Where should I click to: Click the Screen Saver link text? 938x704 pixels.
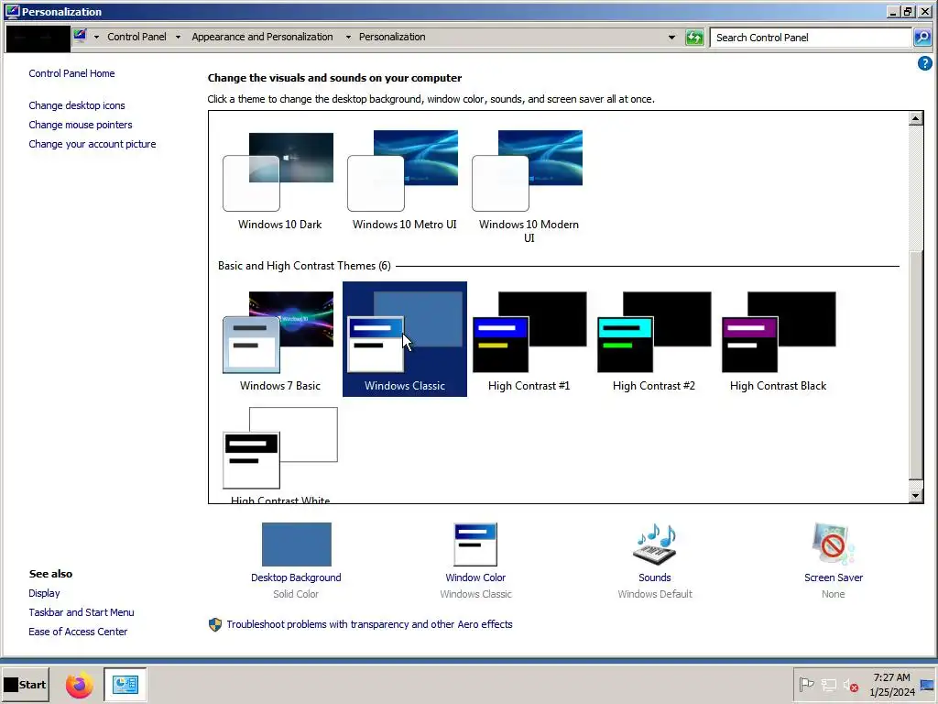(x=834, y=577)
